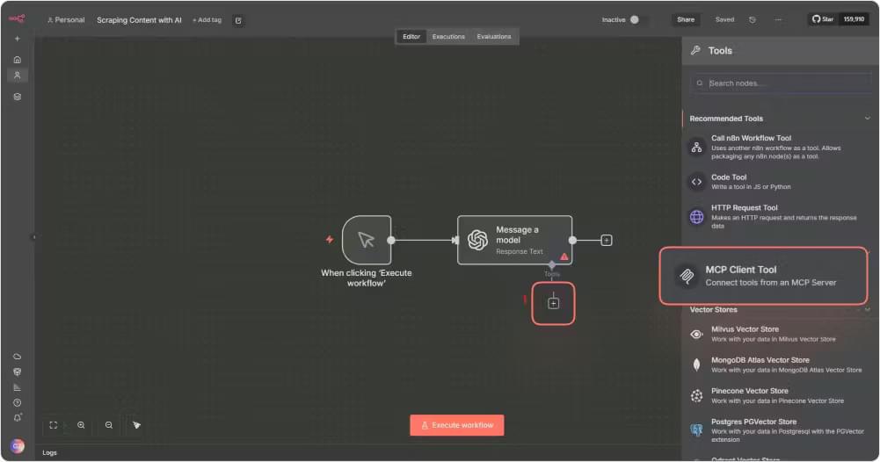Click the workflow history icon
The height and width of the screenshot is (462, 880).
(753, 19)
